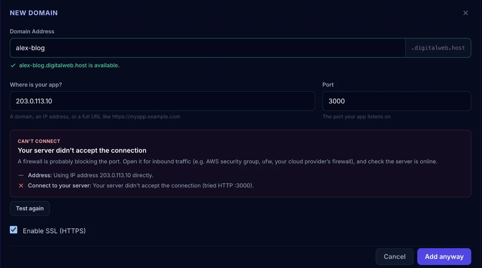The height and width of the screenshot is (268, 482).
Task: Click the CAN'T CONNECT error heading
Action: 39,141
